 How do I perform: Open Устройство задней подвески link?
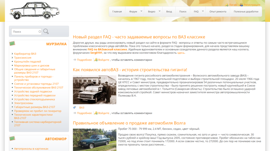click(x=33, y=91)
